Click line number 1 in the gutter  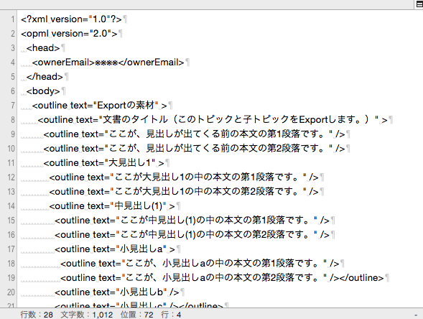(12, 19)
